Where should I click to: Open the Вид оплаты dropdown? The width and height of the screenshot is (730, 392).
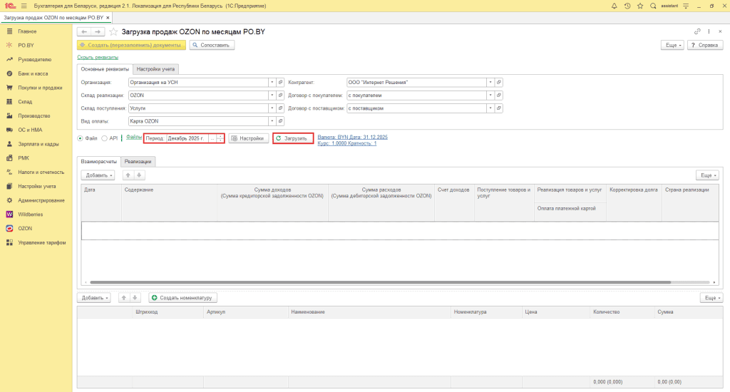(272, 121)
